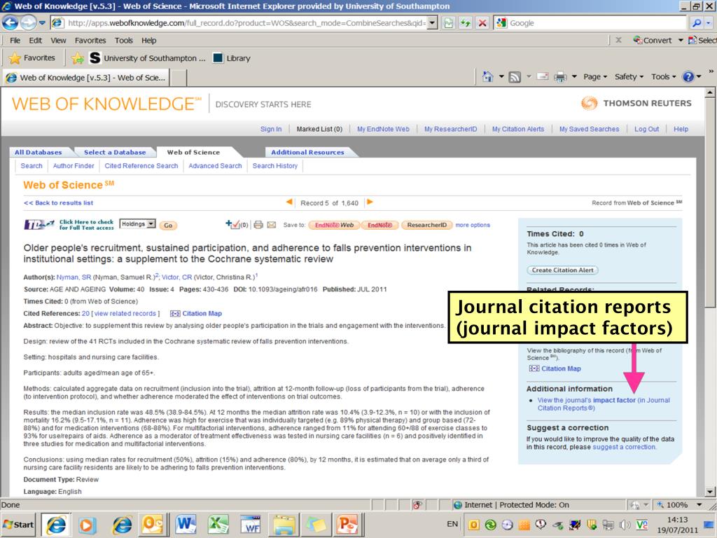Open the Cited Reference Search link
717x538 pixels.
141,165
